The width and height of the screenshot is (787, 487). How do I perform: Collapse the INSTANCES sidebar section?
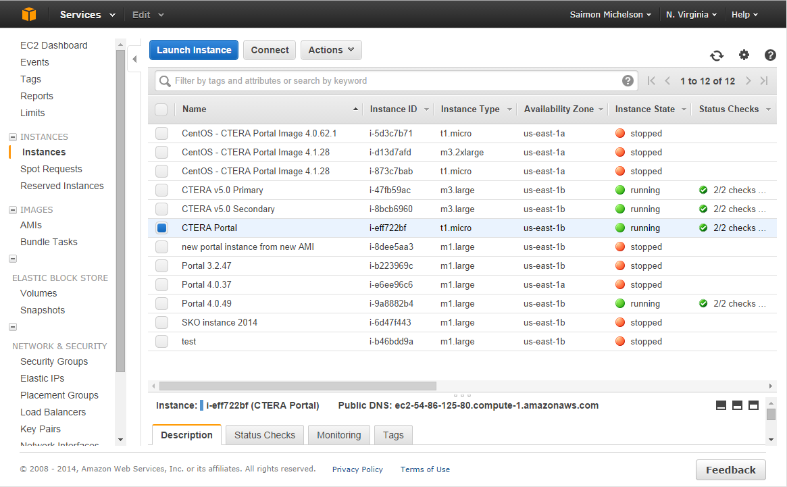click(x=13, y=137)
